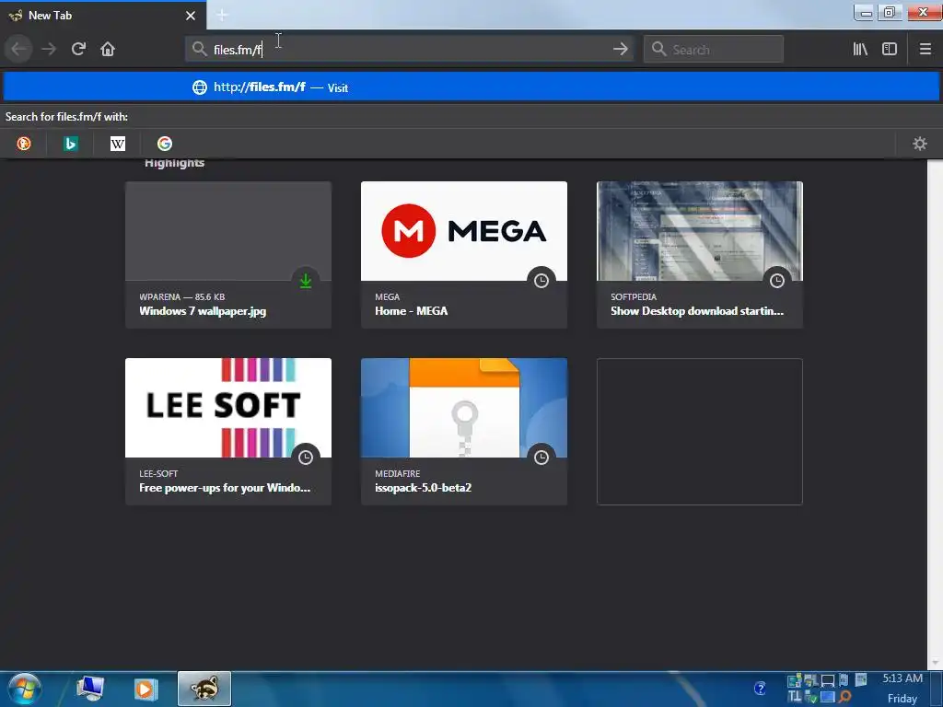Visit the http://files.fm/f suggestion
Image resolution: width=943 pixels, height=707 pixels.
pos(471,87)
